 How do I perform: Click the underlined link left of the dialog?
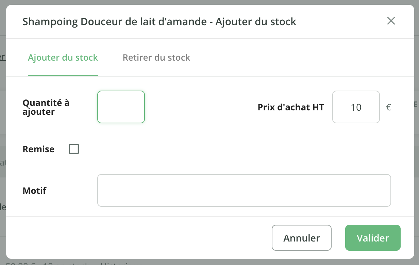coord(2,57)
